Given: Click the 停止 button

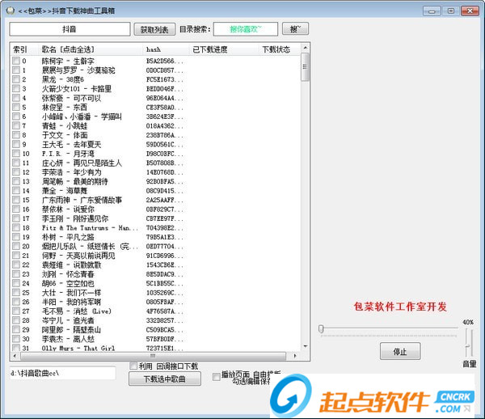Looking at the screenshot, I should (x=400, y=351).
